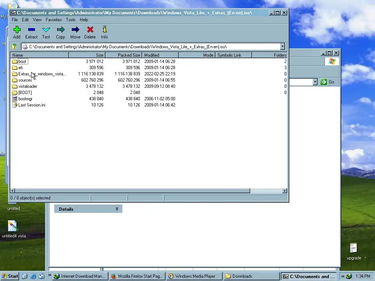Open the Help menu
This screenshot has height=281, width=375.
tap(84, 20)
